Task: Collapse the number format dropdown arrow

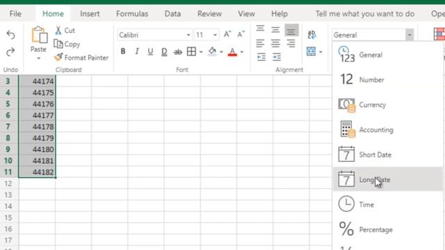Action: [x=410, y=35]
